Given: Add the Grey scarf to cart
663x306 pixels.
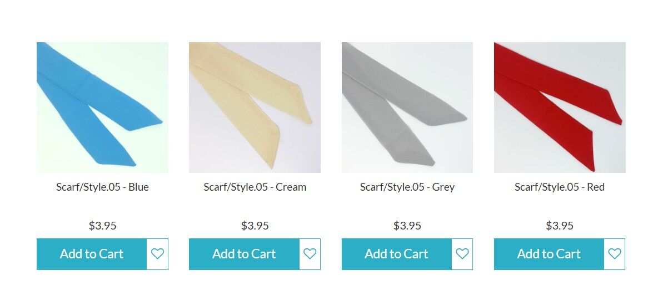Looking at the screenshot, I should 397,254.
